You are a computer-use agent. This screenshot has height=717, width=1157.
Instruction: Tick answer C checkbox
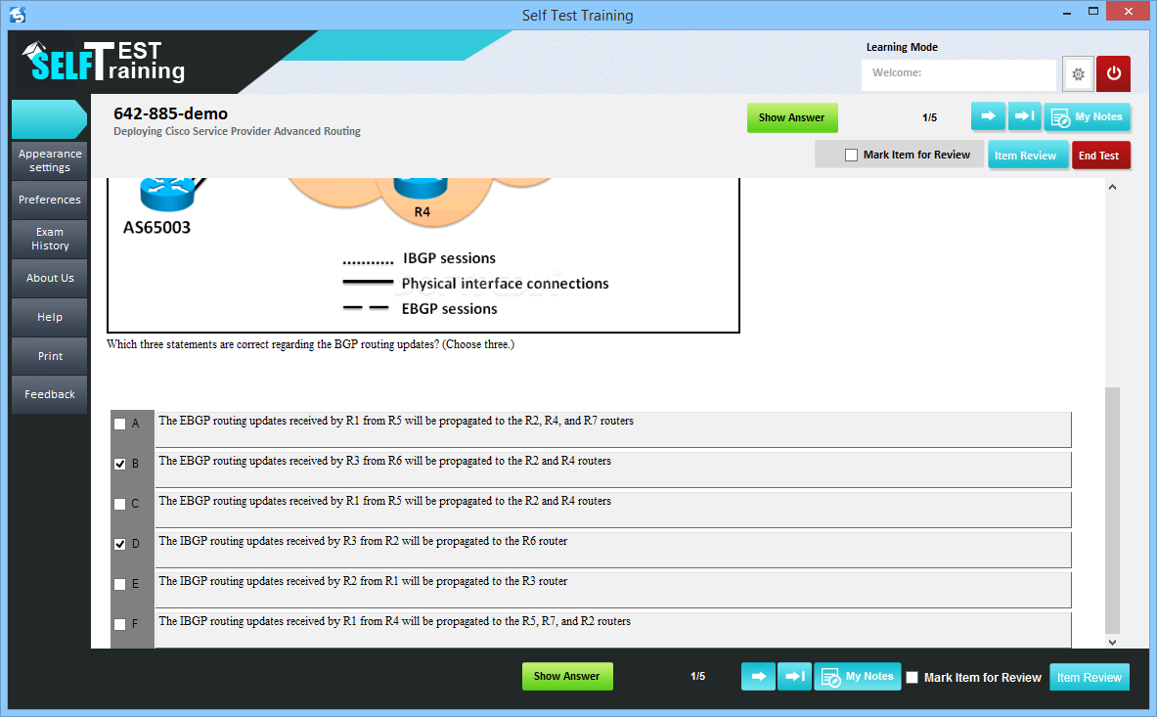(119, 504)
